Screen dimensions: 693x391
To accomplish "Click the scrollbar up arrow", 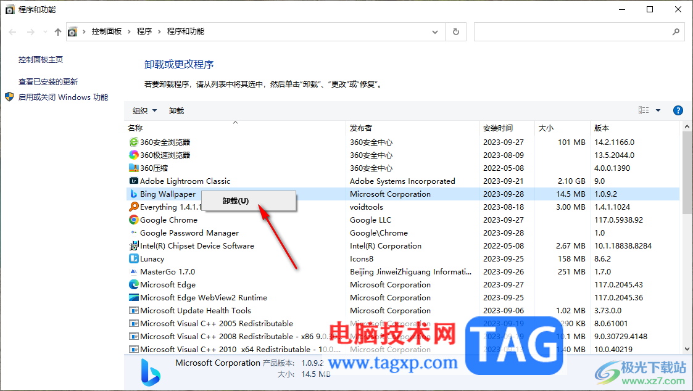I will 687,126.
